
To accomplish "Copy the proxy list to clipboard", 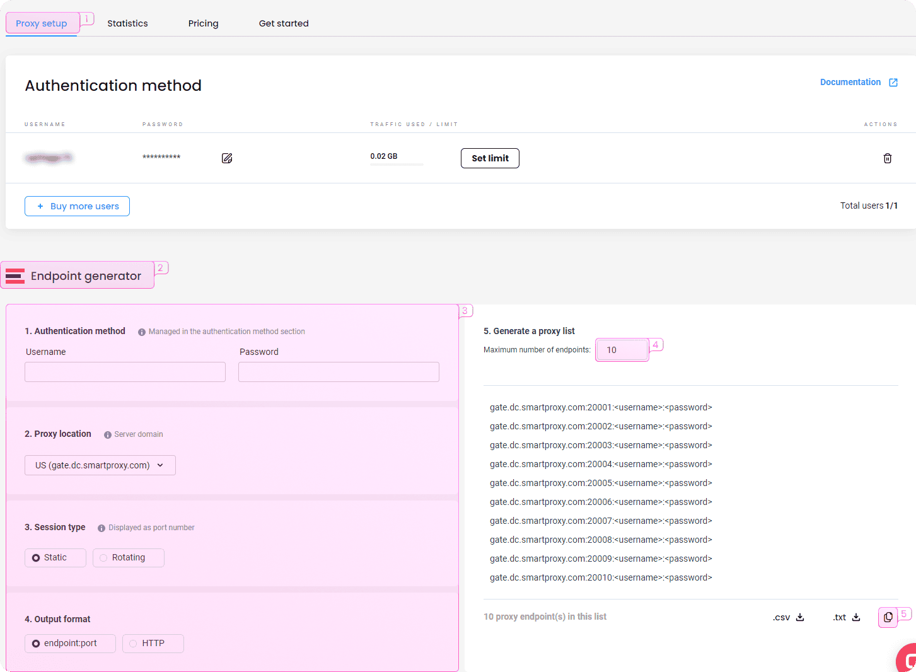I will [x=888, y=617].
